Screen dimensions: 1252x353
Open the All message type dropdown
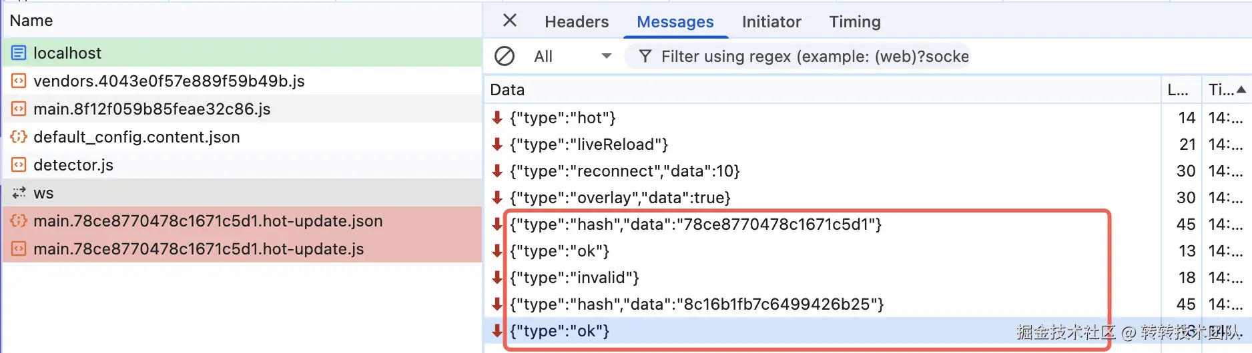pos(573,56)
